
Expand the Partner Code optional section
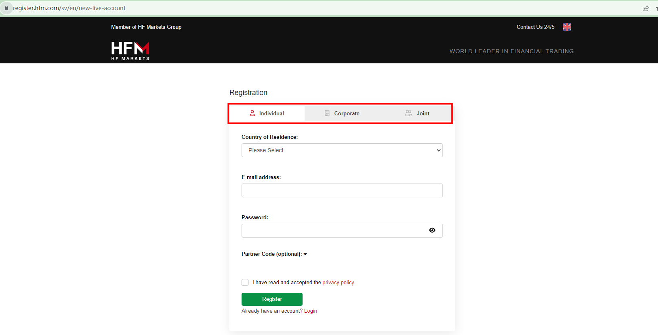click(x=274, y=254)
